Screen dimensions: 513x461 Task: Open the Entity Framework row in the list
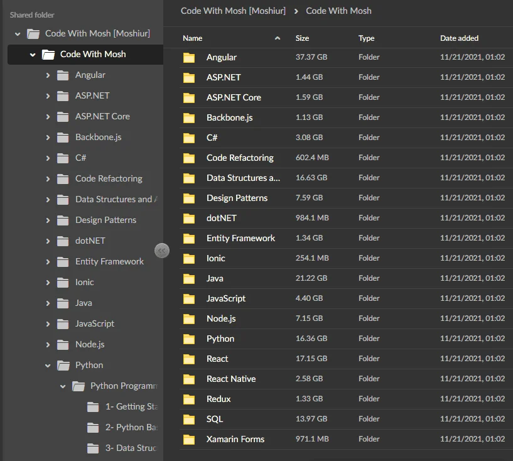tap(346, 239)
